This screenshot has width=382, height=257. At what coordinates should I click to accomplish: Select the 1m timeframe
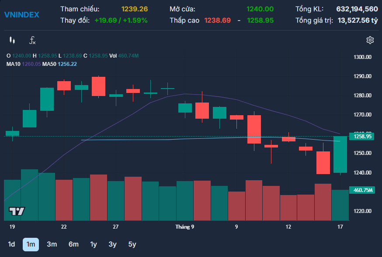[x=31, y=244]
